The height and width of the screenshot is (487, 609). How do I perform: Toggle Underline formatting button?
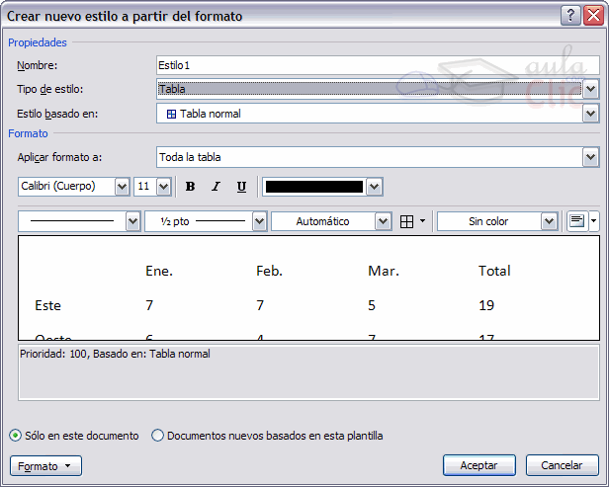[x=241, y=187]
